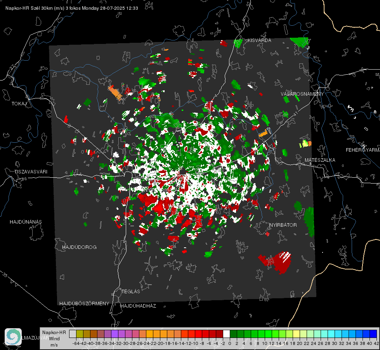Click the VÁSÁROSNAMÉNY label
This screenshot has height=350, width=380.
click(302, 94)
